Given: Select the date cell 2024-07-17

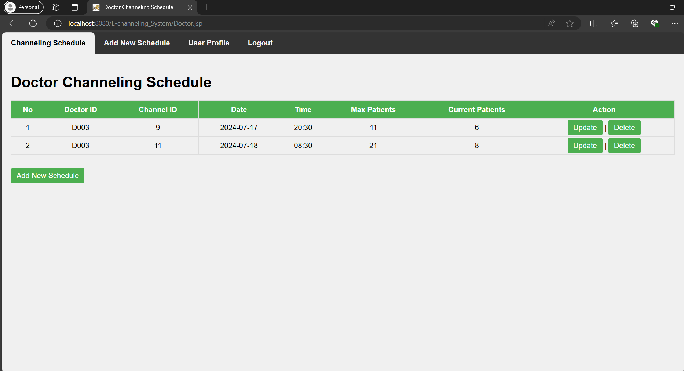Looking at the screenshot, I should [x=239, y=128].
